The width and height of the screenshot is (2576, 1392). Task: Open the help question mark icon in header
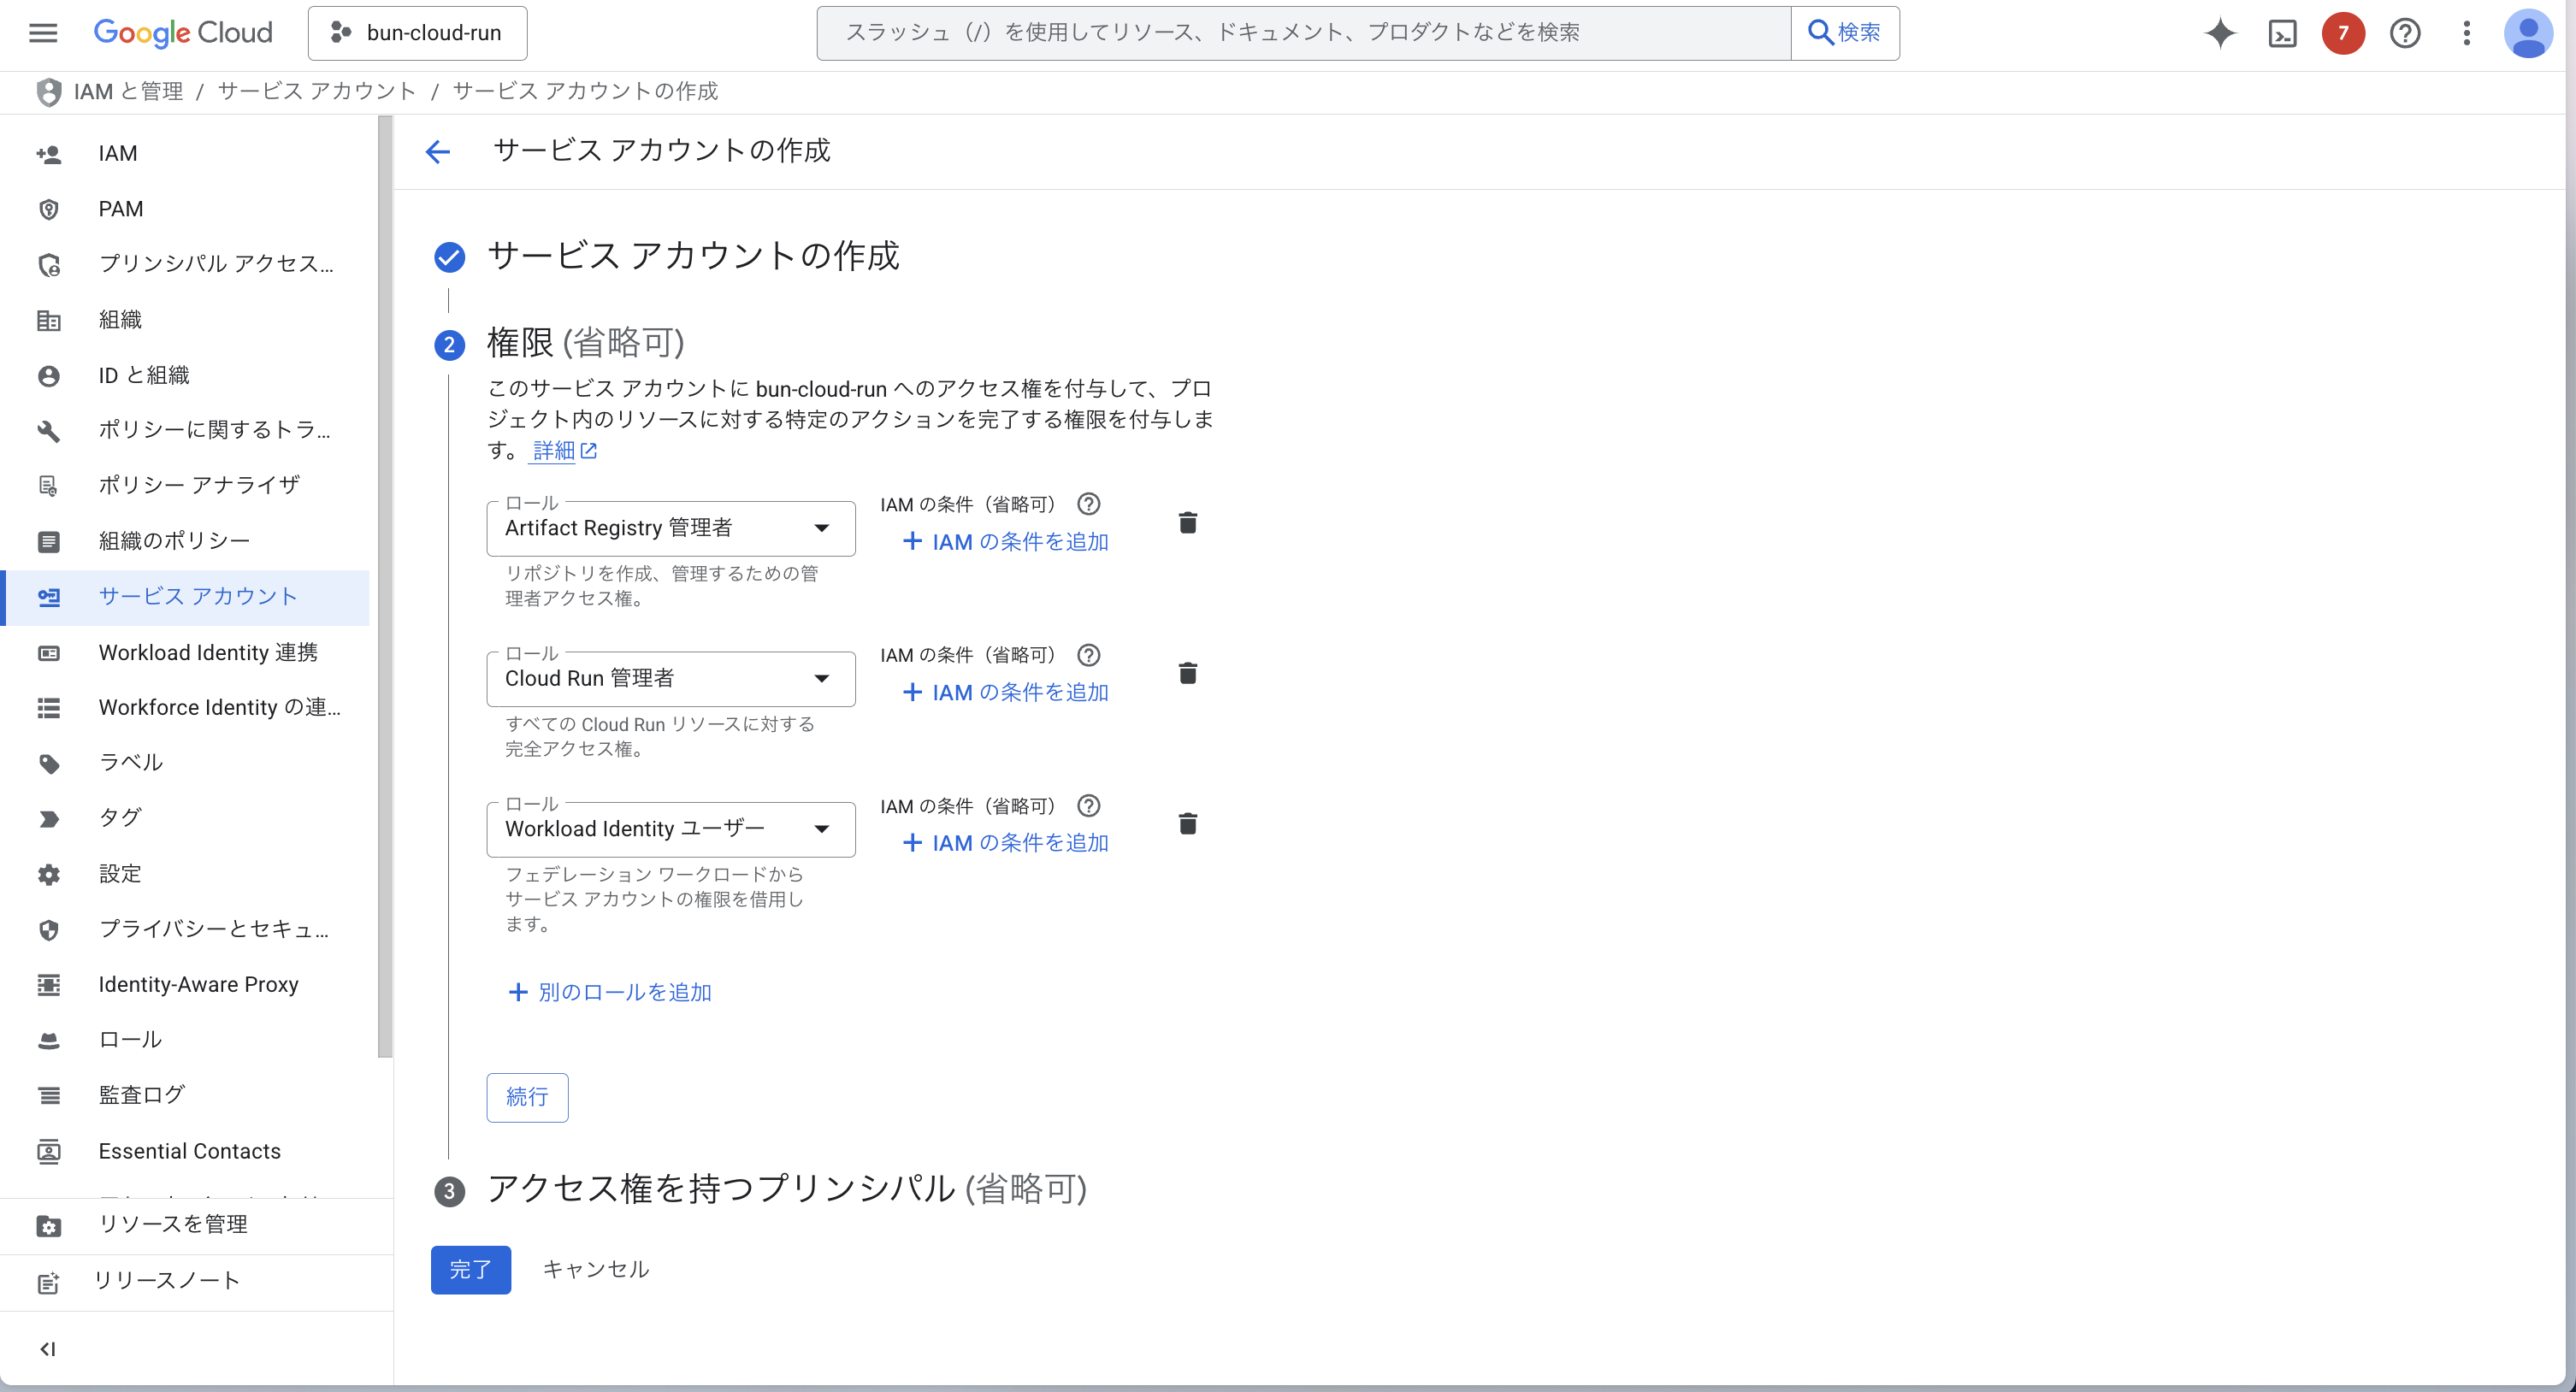2404,33
